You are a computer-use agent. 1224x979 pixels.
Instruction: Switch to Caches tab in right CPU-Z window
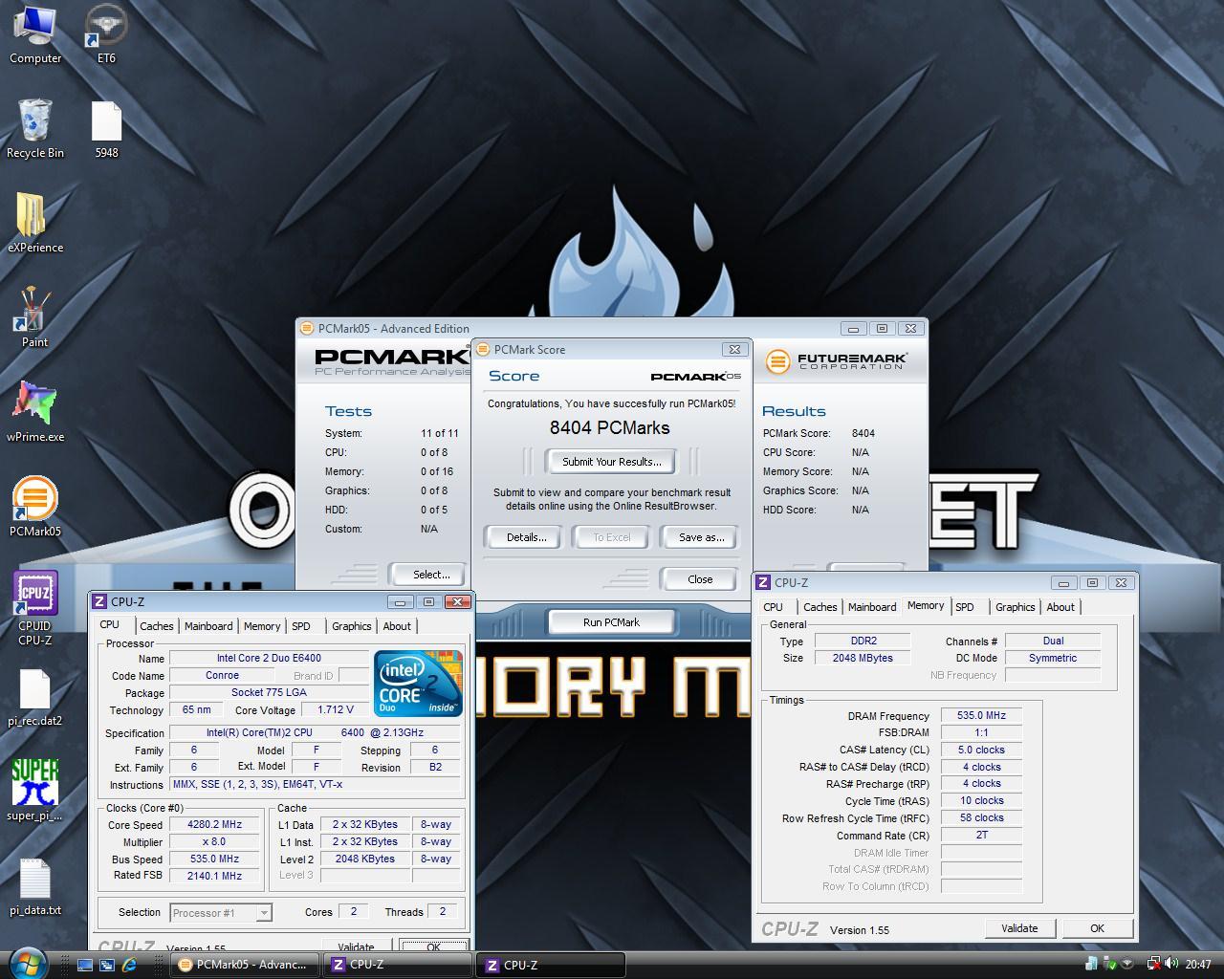click(820, 607)
